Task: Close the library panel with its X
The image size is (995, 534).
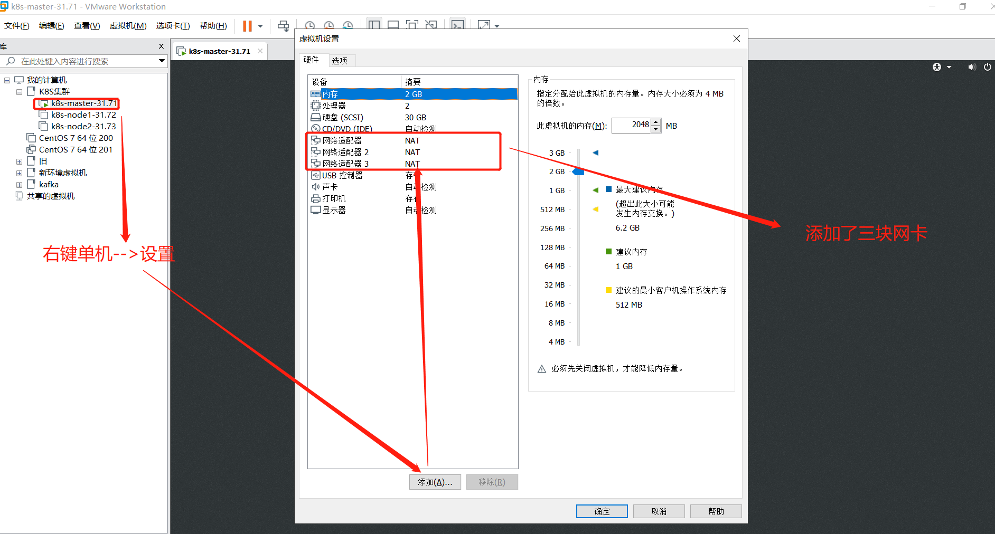Action: tap(161, 46)
